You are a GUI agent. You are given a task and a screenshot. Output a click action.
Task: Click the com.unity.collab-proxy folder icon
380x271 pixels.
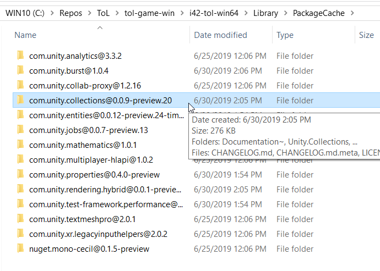point(21,85)
